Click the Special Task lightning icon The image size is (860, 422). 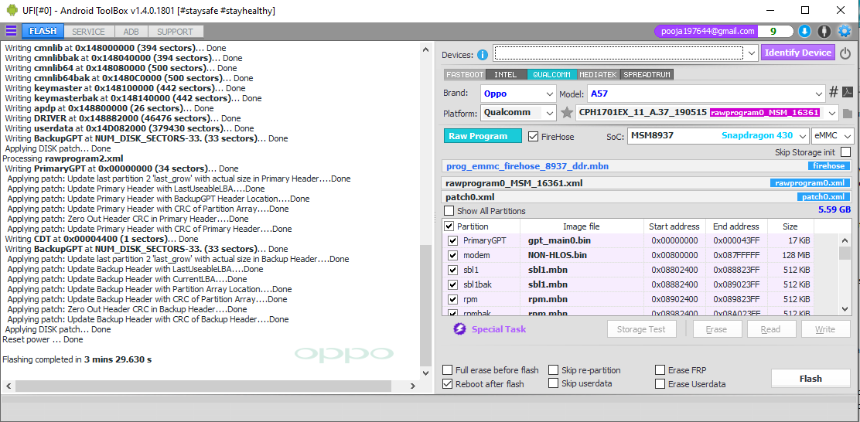pyautogui.click(x=459, y=328)
